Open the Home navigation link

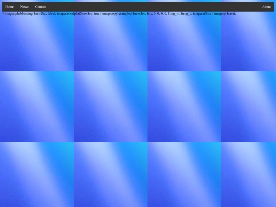point(9,7)
